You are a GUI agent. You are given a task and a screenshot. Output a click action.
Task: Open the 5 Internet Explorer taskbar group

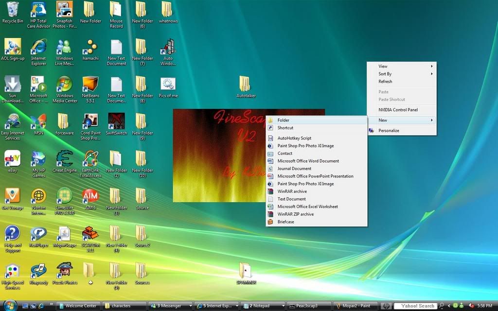[x=216, y=306]
